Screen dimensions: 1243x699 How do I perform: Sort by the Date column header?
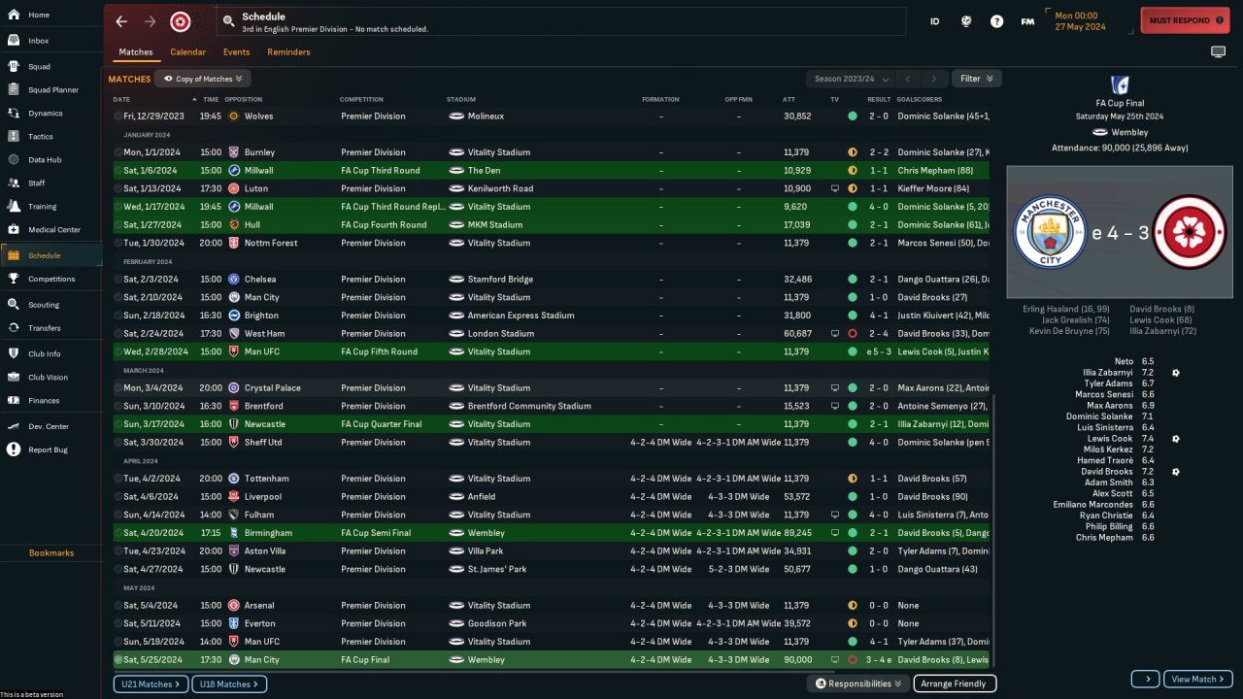pyautogui.click(x=121, y=99)
